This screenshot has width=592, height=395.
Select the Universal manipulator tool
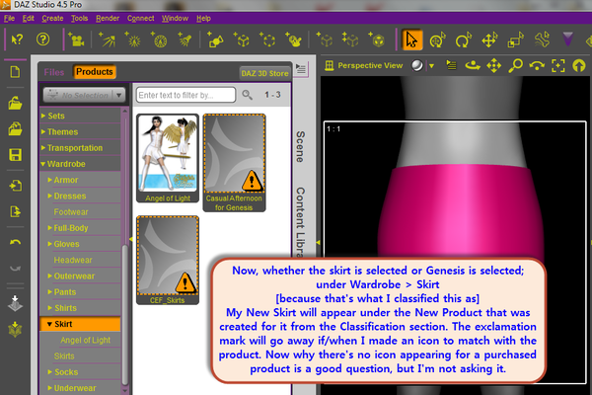pyautogui.click(x=437, y=39)
